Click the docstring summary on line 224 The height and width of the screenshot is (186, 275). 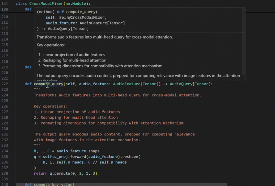coord(118,95)
